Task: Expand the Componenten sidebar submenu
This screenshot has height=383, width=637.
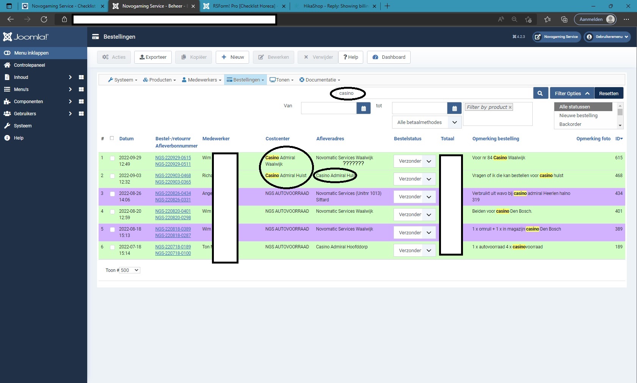Action: pos(70,102)
